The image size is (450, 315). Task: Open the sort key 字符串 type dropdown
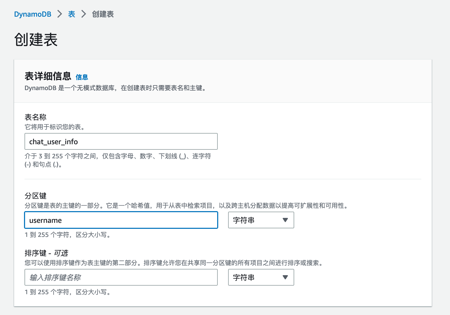261,277
